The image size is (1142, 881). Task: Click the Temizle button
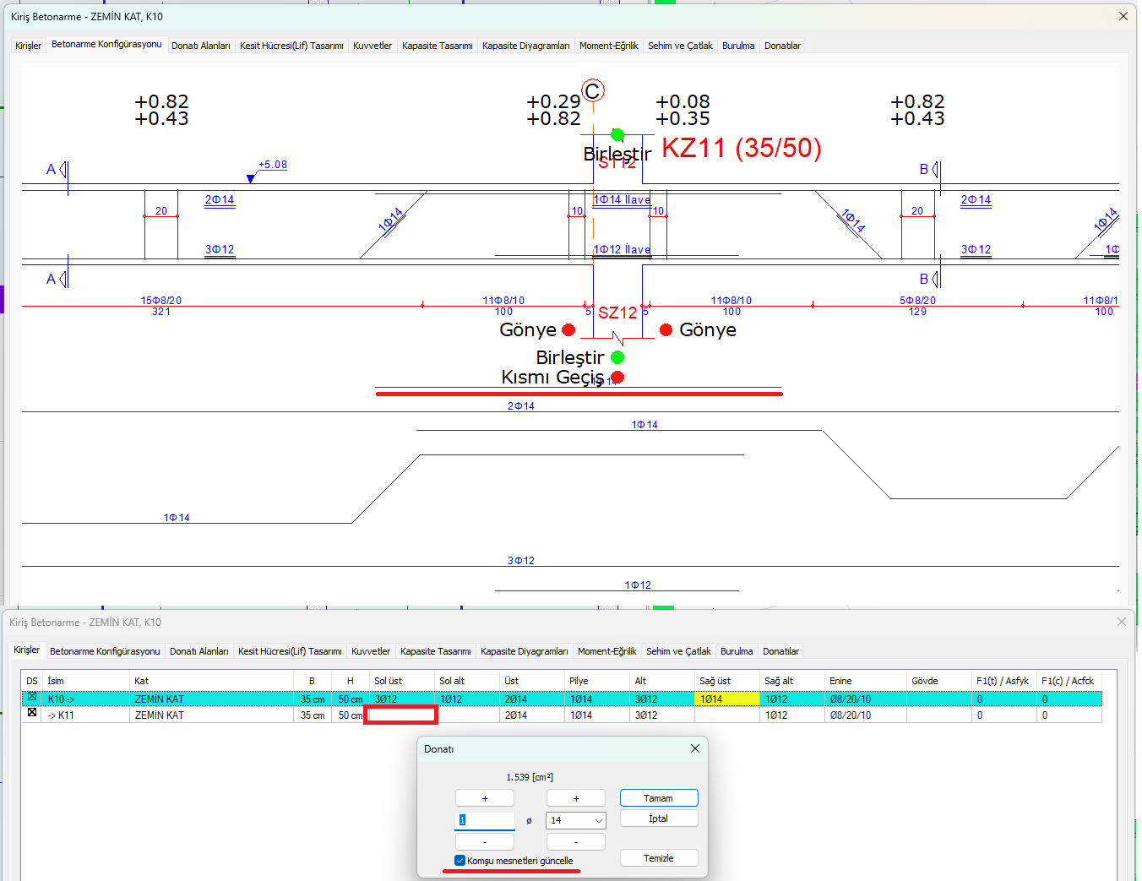[x=659, y=858]
